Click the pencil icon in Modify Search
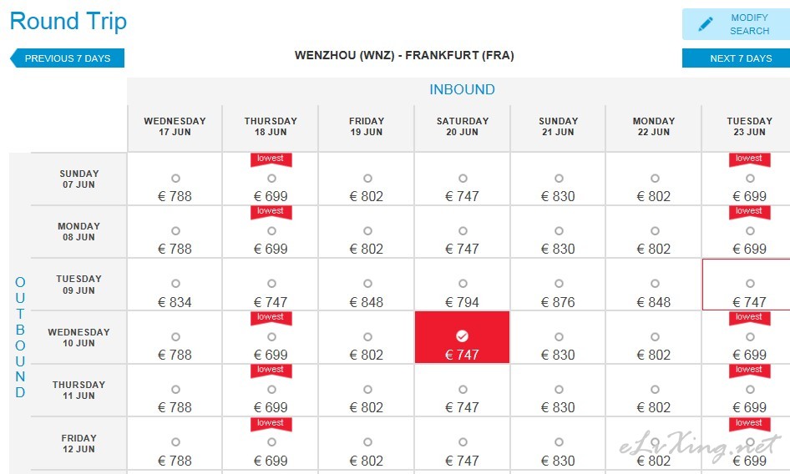 point(706,23)
